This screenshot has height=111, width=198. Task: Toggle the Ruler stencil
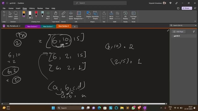[63, 14]
